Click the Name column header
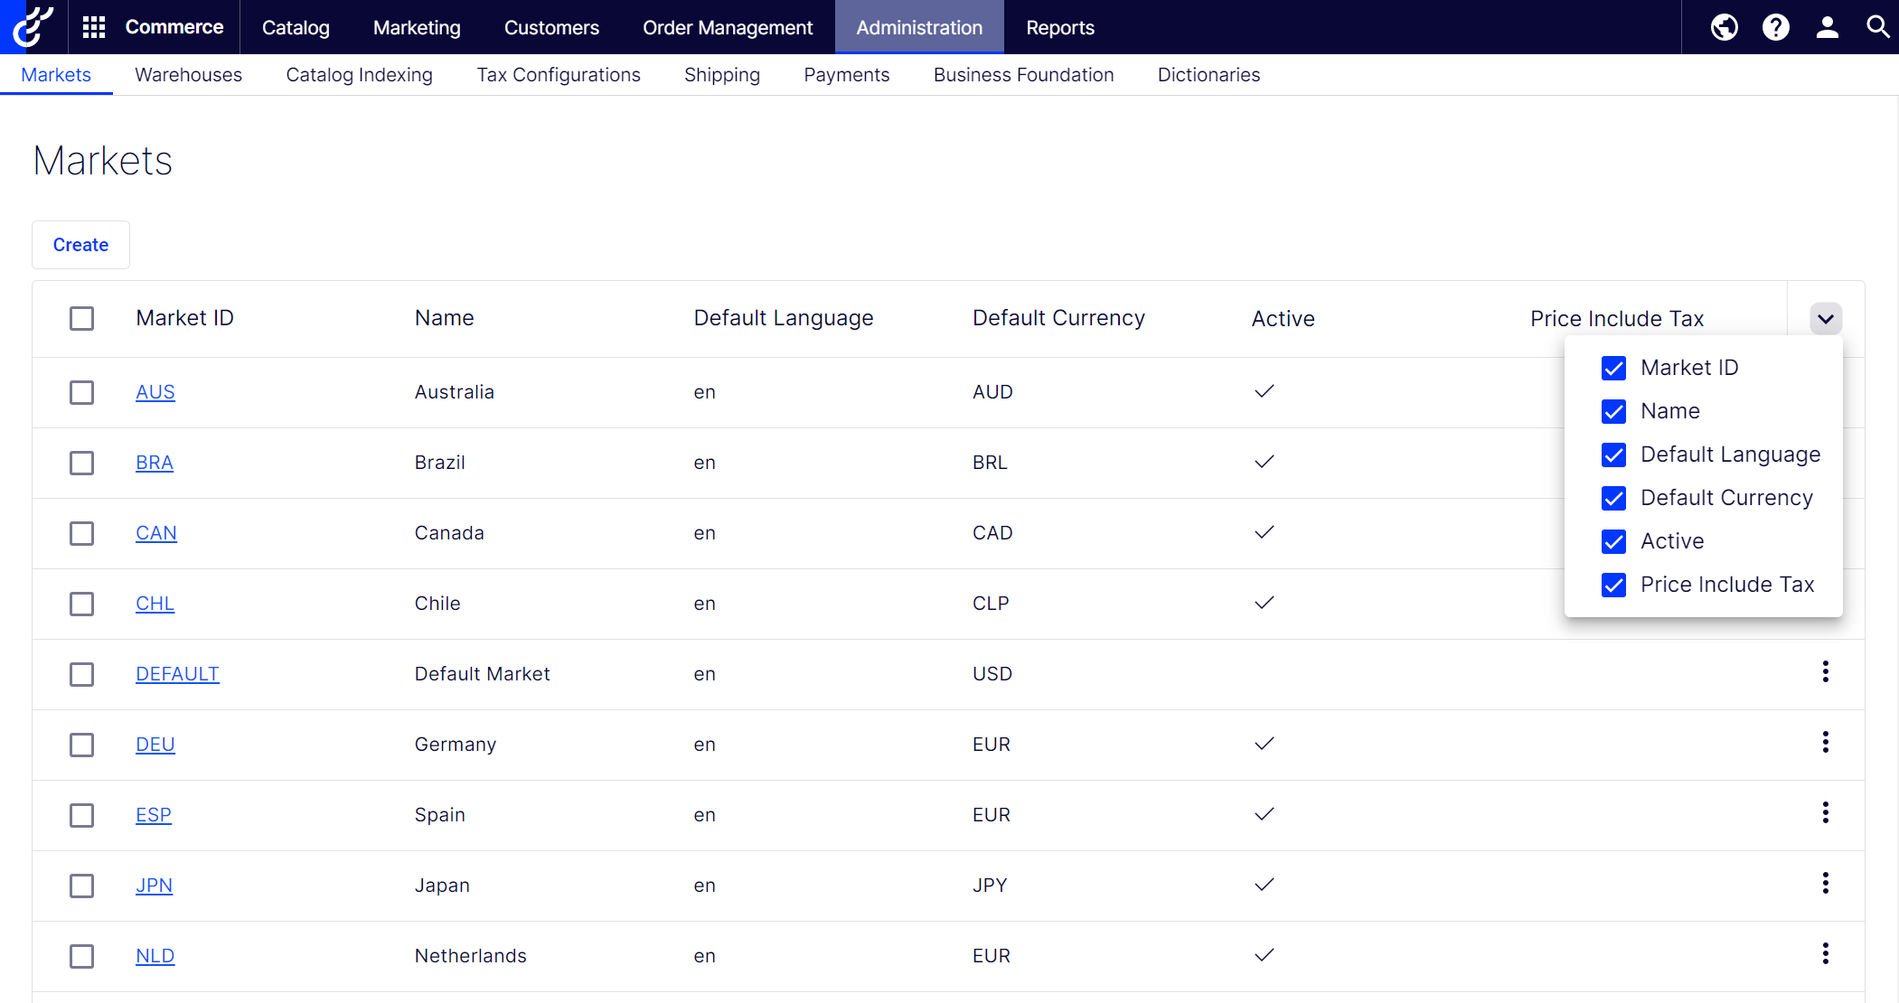The height and width of the screenshot is (1003, 1899). (444, 318)
